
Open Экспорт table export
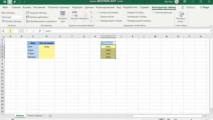[75, 17]
